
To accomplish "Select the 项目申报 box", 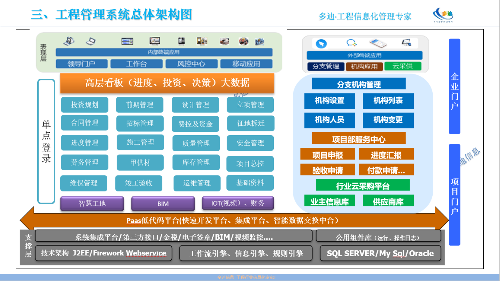I will click(328, 154).
